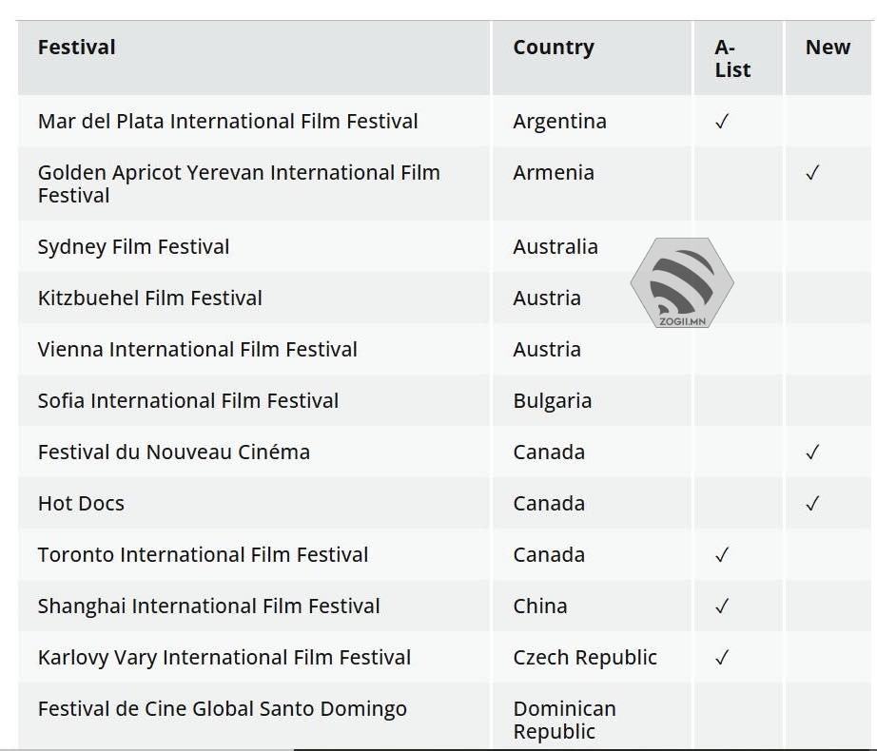Click Festival de Cine Global Santo Domingo
This screenshot has width=877, height=751.
(x=223, y=709)
